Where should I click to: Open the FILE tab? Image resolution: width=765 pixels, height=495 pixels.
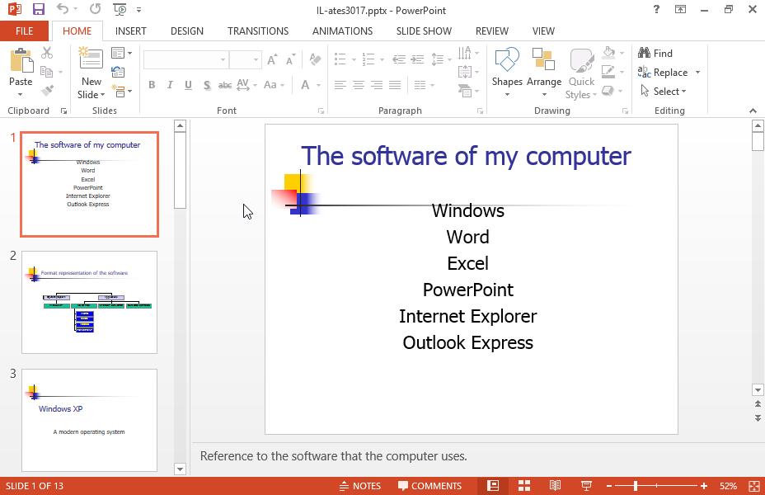pos(25,31)
